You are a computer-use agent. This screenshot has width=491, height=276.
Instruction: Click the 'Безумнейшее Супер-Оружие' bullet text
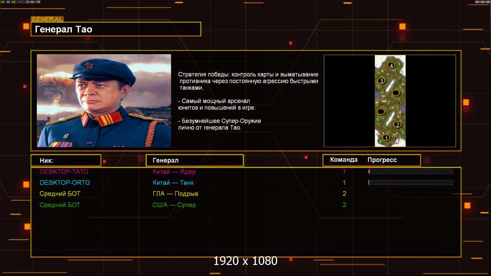tap(220, 124)
